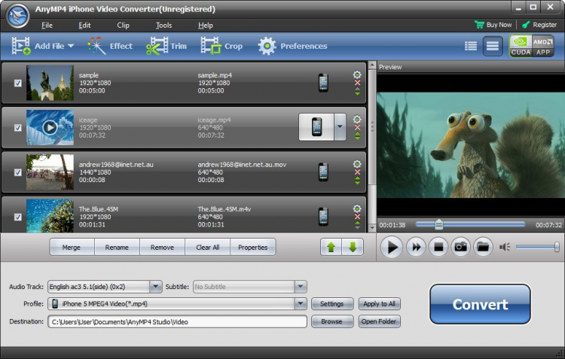The width and height of the screenshot is (565, 359).
Task: Click Apply to All
Action: tap(379, 304)
